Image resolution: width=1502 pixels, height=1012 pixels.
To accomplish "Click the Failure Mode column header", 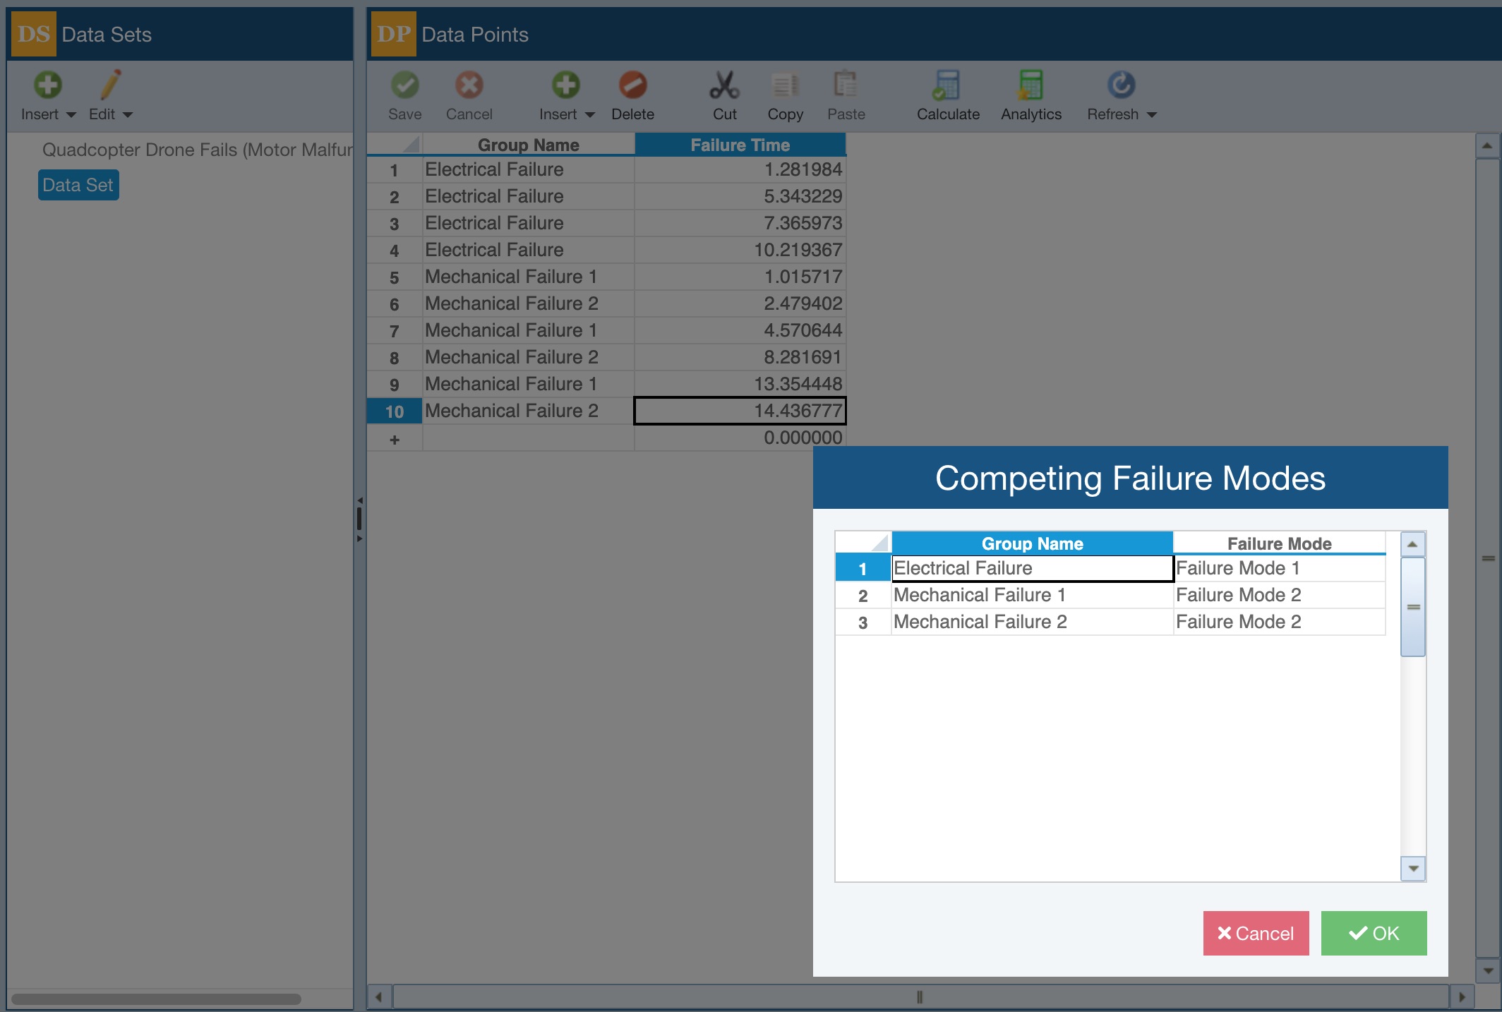I will click(x=1278, y=543).
